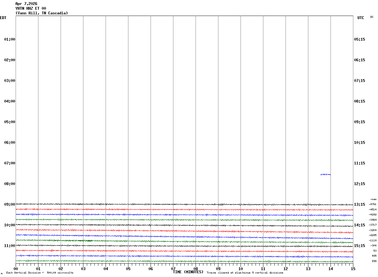Click the 11:00 EDT time label
The width and height of the screenshot is (378, 277).
[x=10, y=246]
